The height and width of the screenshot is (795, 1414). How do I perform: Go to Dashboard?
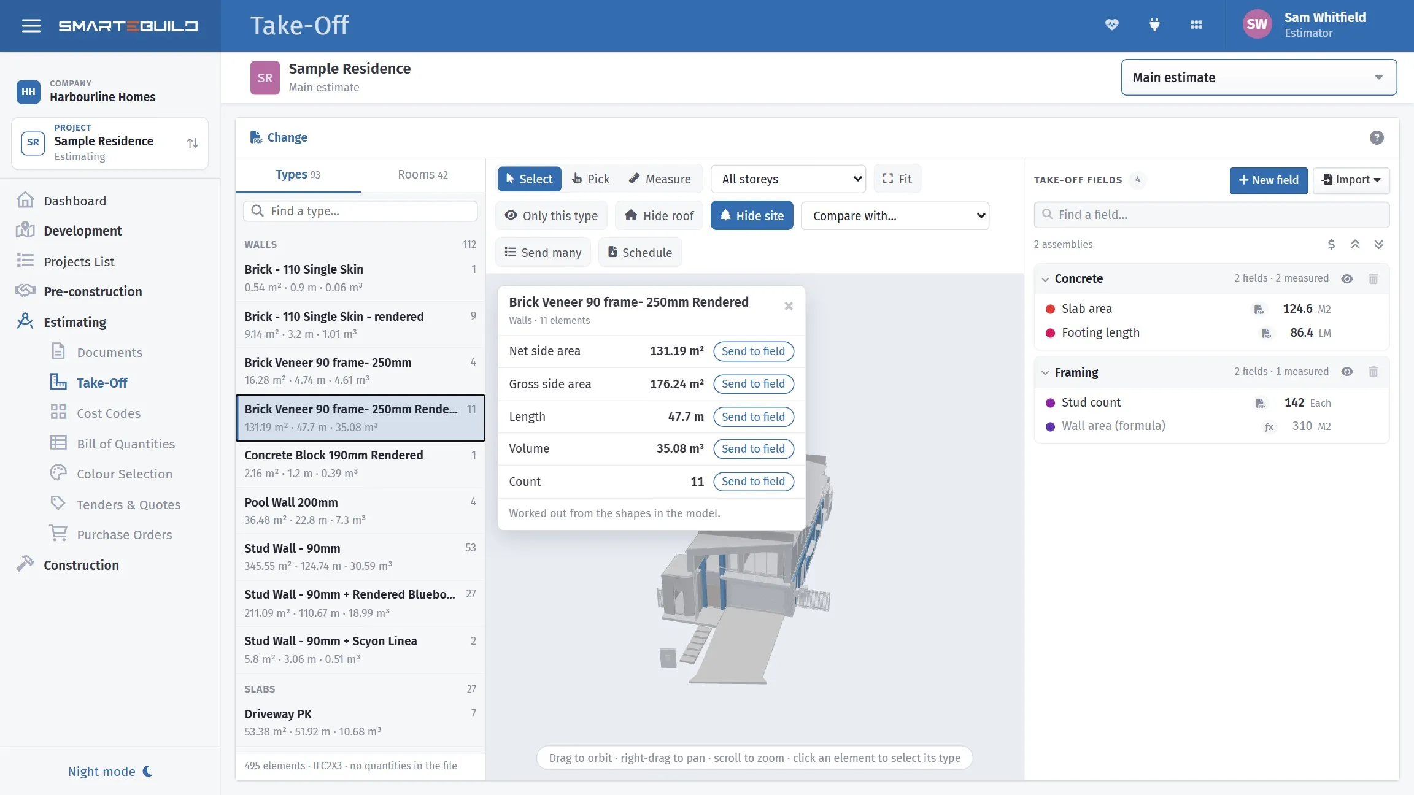pos(75,201)
